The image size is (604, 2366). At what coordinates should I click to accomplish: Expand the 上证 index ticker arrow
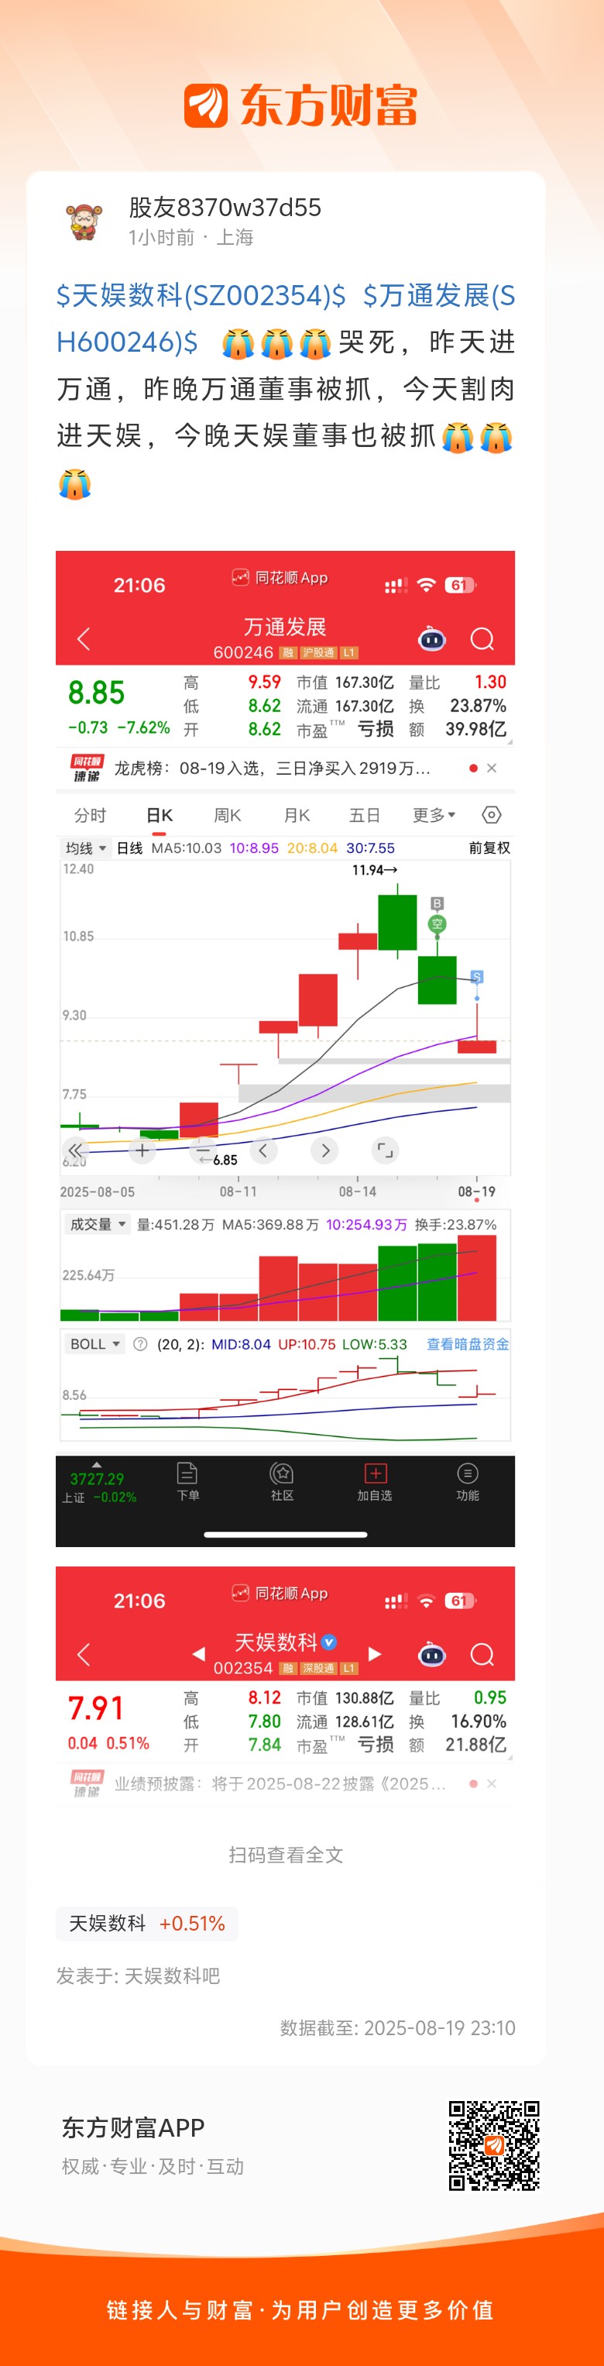click(96, 1465)
